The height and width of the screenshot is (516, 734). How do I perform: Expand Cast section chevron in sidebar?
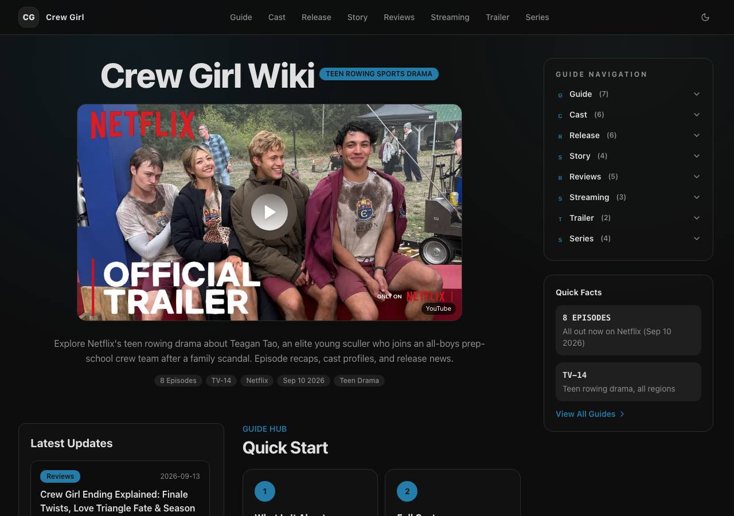697,115
